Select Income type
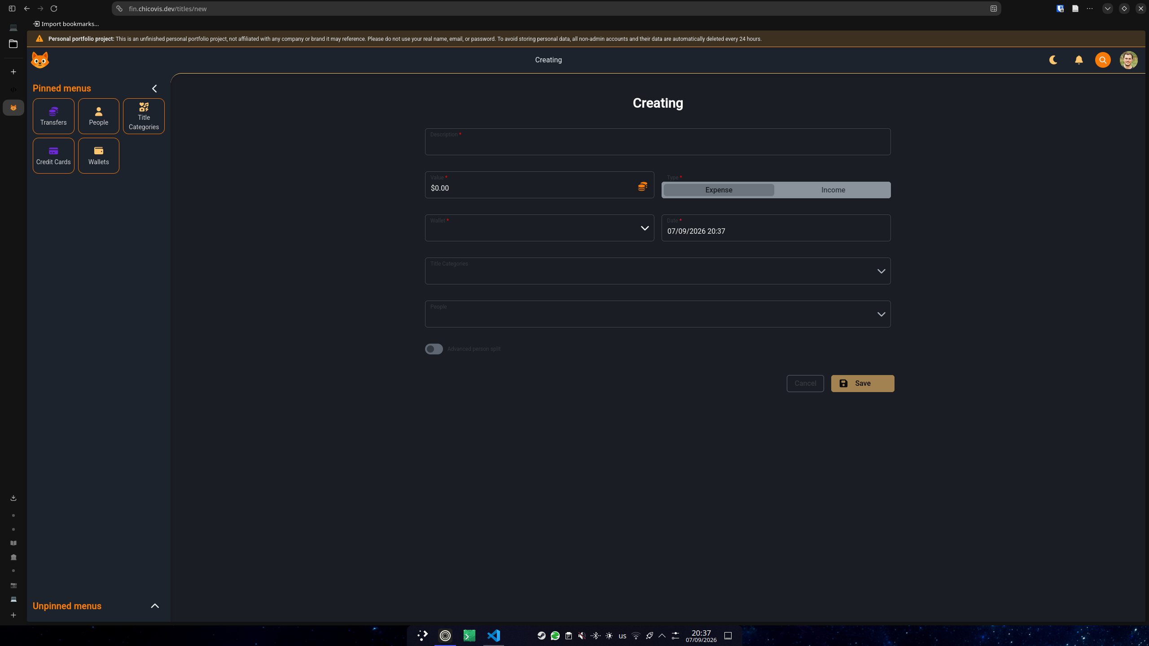1149x646 pixels. click(x=833, y=190)
